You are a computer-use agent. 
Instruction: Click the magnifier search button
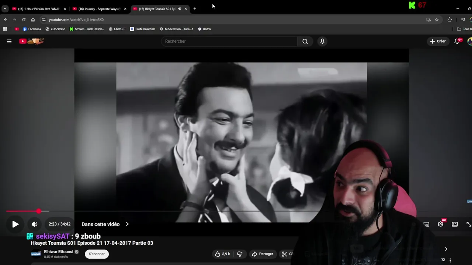tap(305, 41)
